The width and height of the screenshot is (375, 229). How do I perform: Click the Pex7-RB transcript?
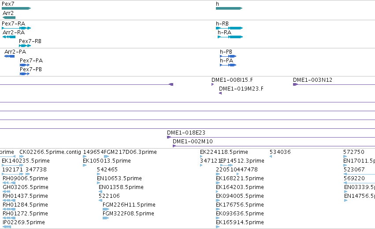pyautogui.click(x=25, y=46)
